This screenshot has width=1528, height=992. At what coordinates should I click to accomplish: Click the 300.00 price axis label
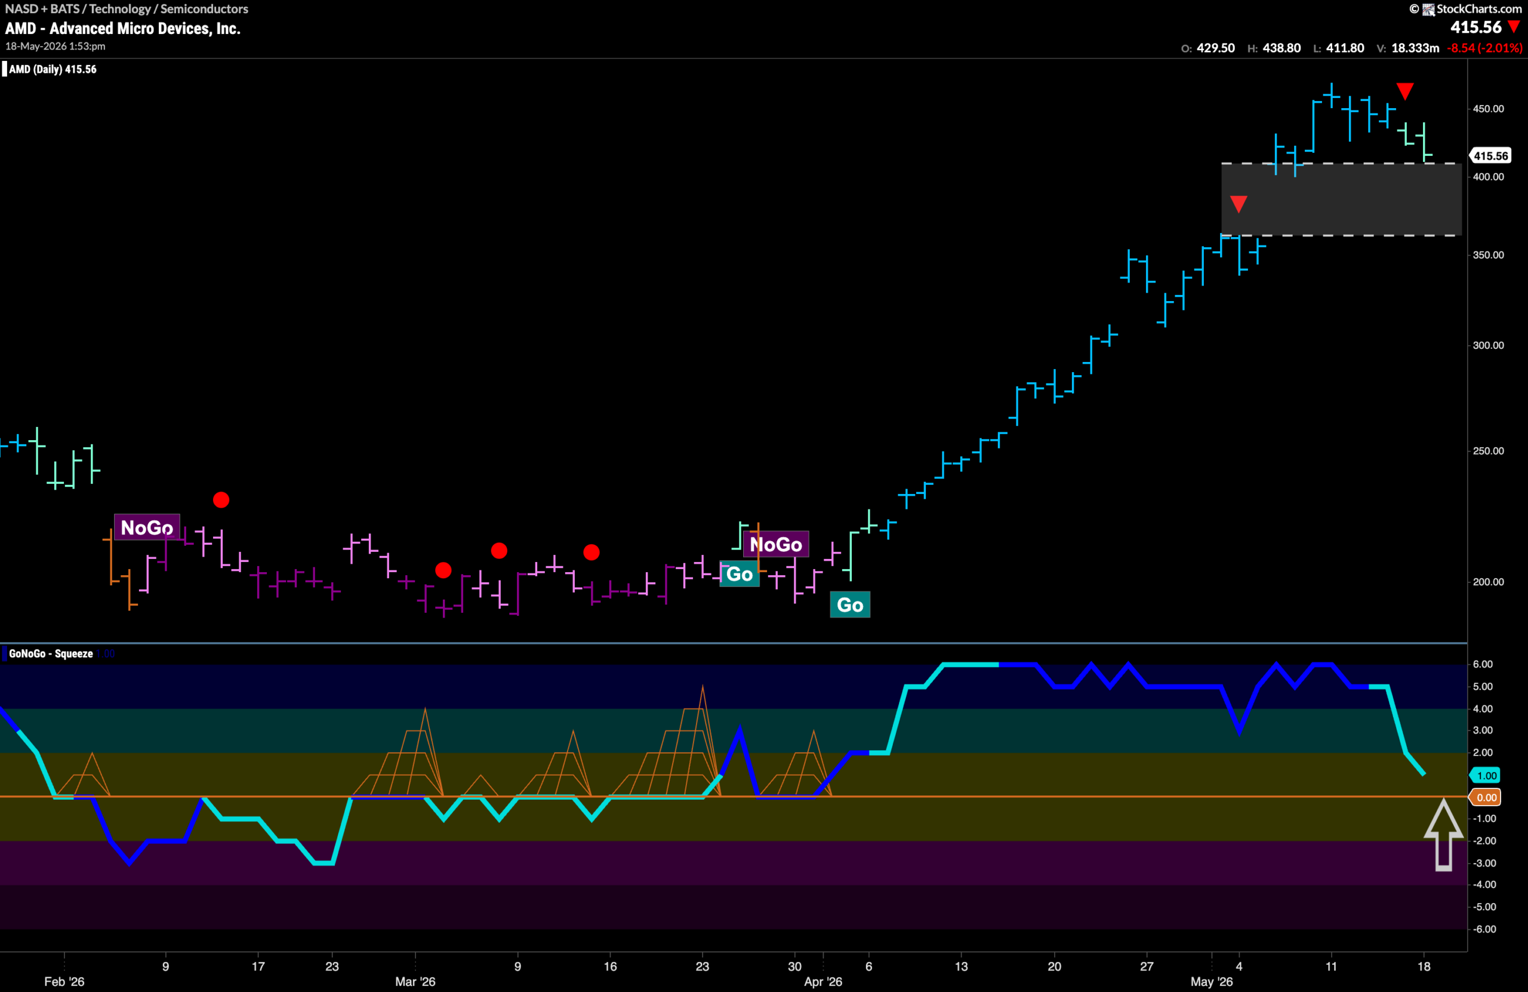(x=1488, y=345)
